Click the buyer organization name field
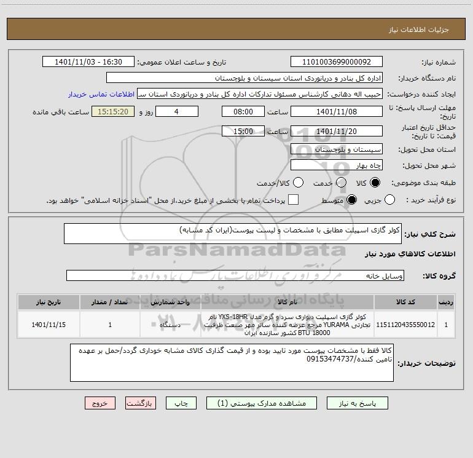The height and width of the screenshot is (458, 473). pos(244,78)
